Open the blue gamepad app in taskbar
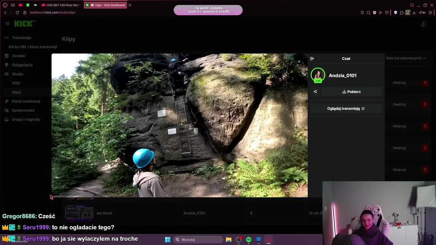Viewport: 436px width, 245px height. [x=259, y=240]
